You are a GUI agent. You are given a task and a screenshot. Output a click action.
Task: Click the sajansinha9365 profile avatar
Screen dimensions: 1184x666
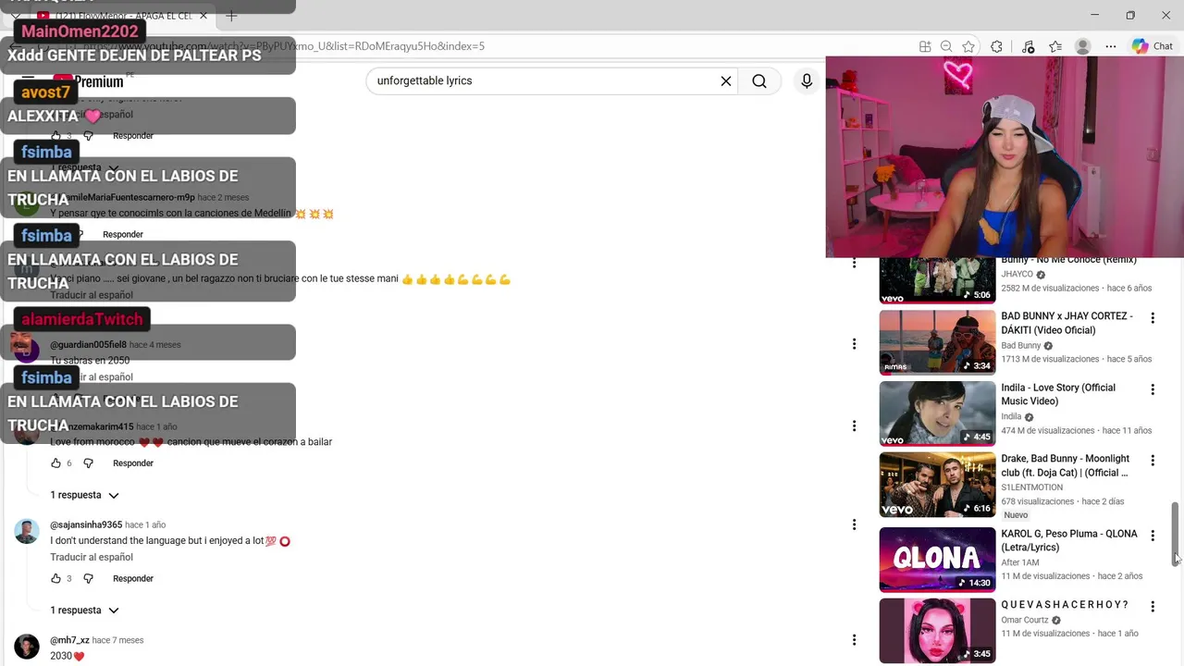(27, 531)
